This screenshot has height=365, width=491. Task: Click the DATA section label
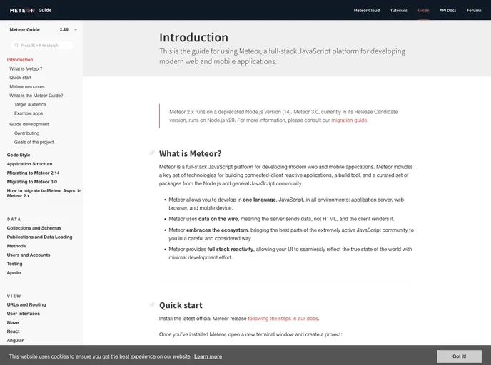[14, 220]
